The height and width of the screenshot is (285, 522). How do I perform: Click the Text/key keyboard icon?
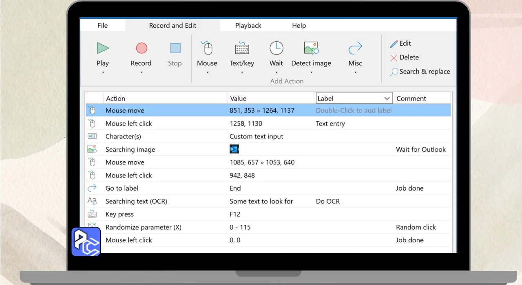242,48
